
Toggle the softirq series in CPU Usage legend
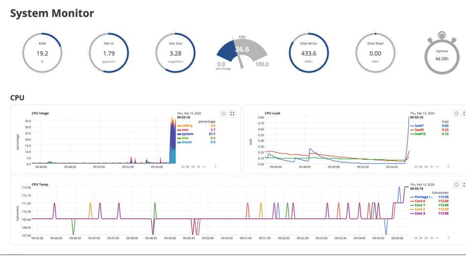[x=186, y=126]
